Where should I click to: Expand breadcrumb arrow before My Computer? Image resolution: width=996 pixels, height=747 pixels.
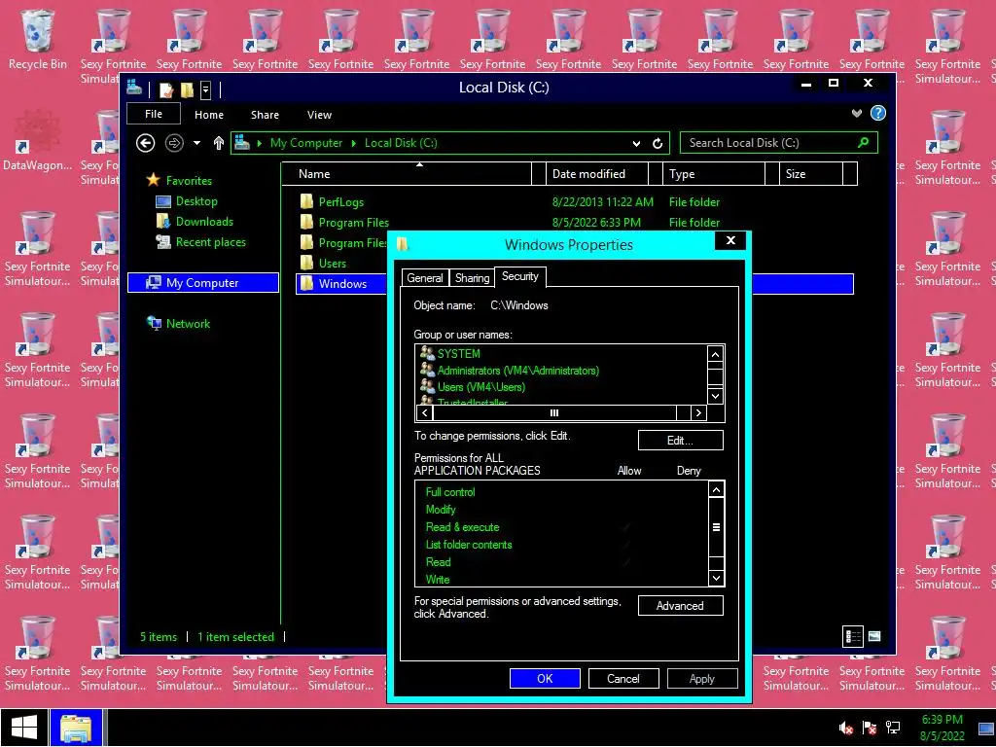point(259,144)
